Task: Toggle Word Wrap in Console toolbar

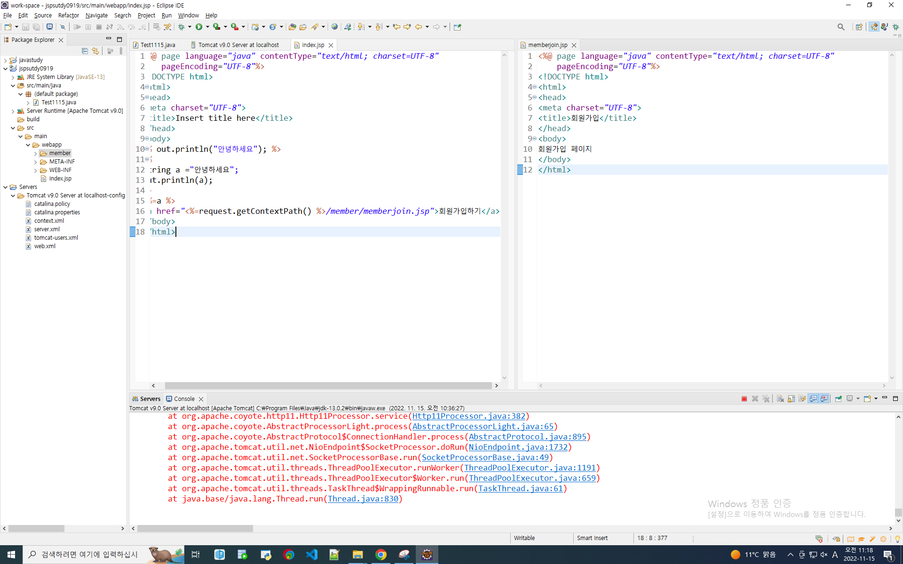Action: 802,399
